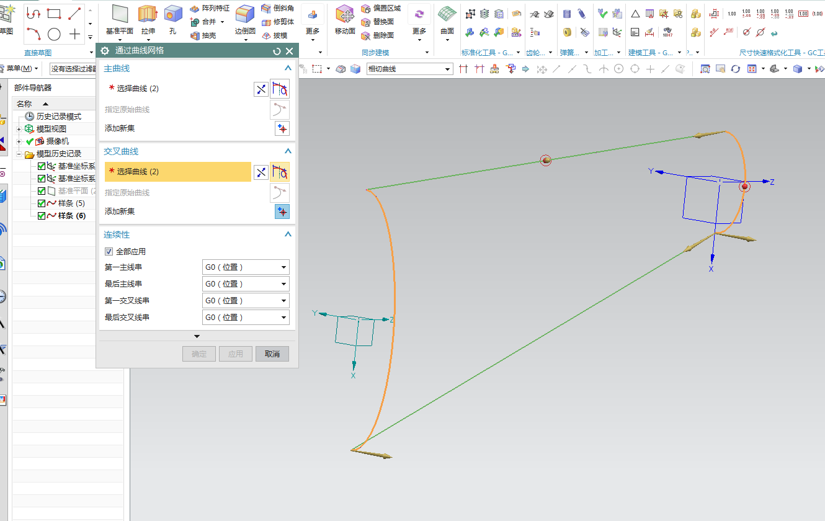Reverse direction icon in 交叉曲线 section

click(x=261, y=172)
